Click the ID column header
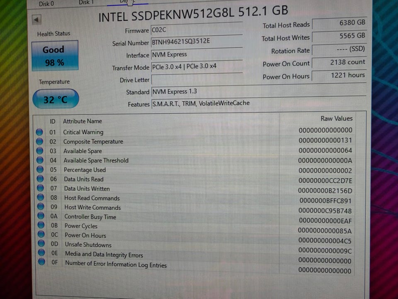 point(52,121)
